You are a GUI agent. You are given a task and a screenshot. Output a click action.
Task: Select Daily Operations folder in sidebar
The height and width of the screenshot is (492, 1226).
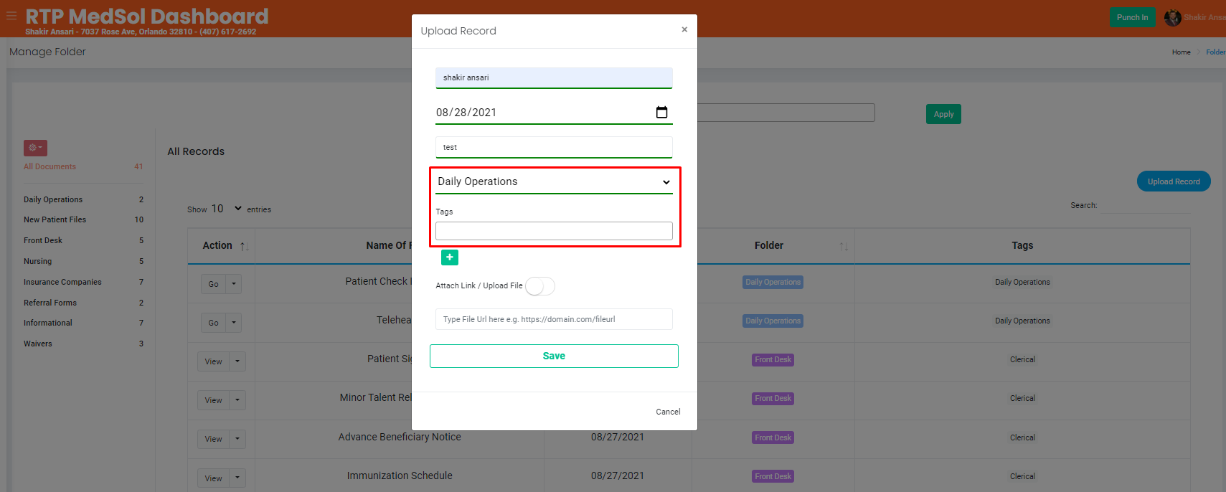(53, 199)
